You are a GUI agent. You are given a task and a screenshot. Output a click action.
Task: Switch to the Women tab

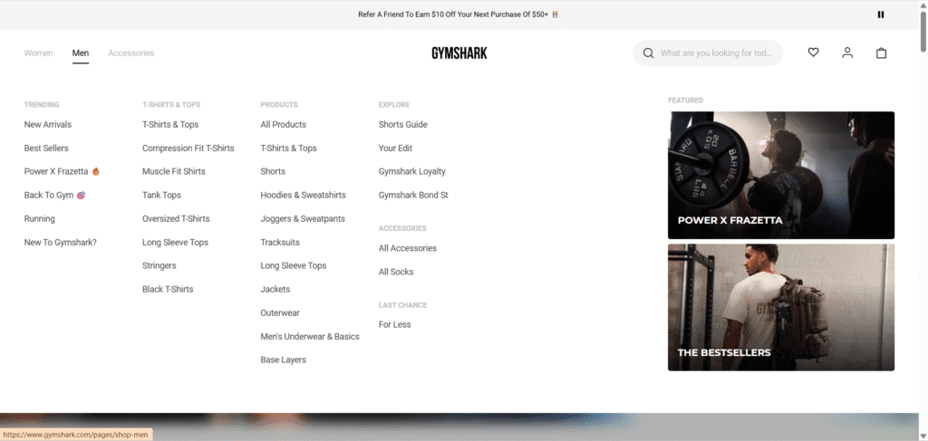(38, 53)
